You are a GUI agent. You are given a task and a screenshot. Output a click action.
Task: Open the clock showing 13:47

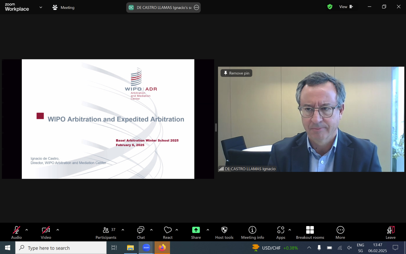(x=378, y=248)
